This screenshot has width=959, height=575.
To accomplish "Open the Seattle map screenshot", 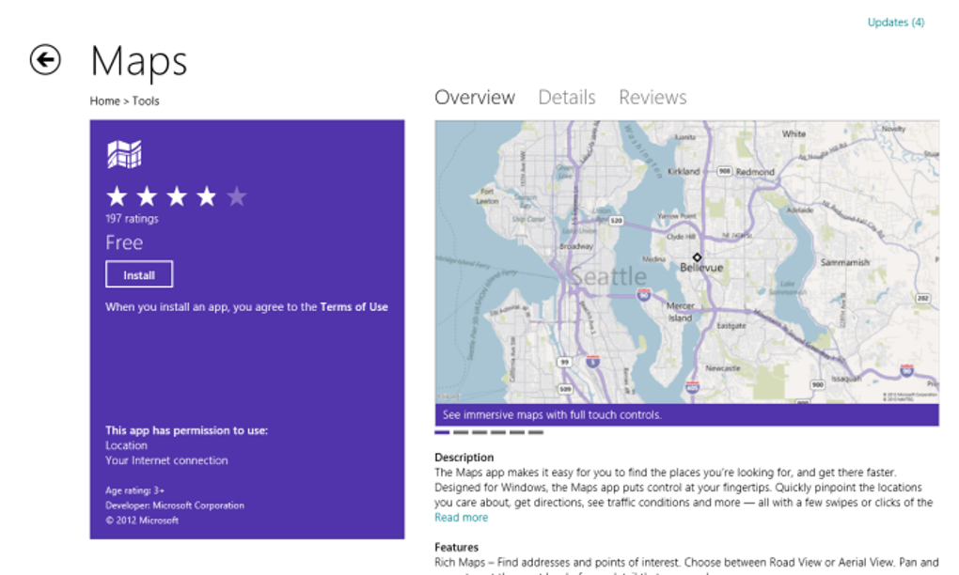I will (x=687, y=262).
